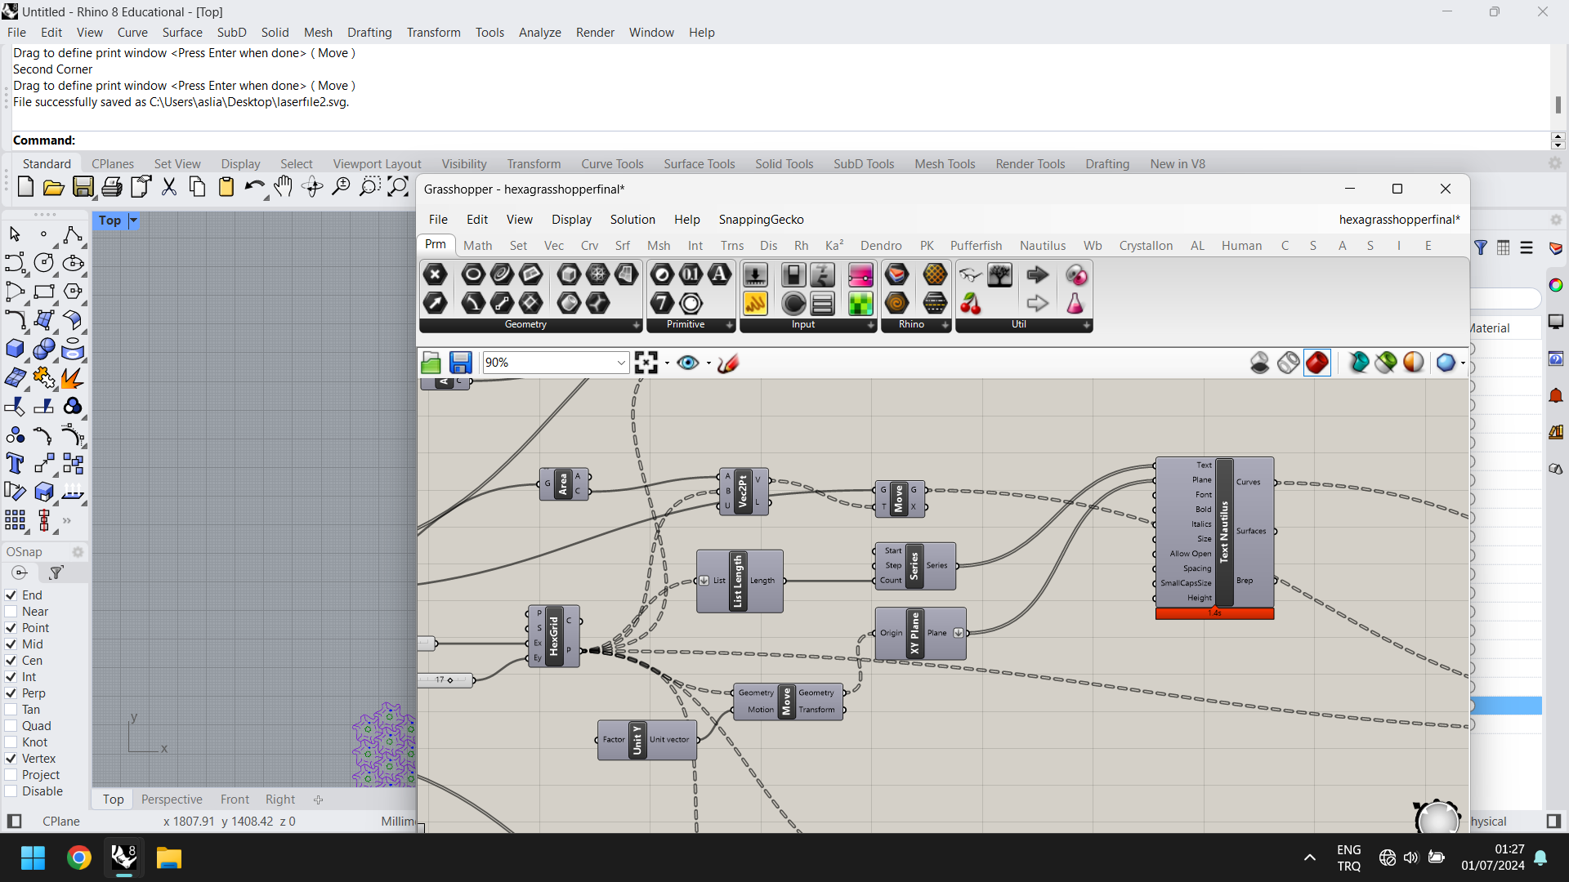Viewport: 1569px width, 882px height.
Task: Open a Grasshopper file with folder icon
Action: (431, 363)
